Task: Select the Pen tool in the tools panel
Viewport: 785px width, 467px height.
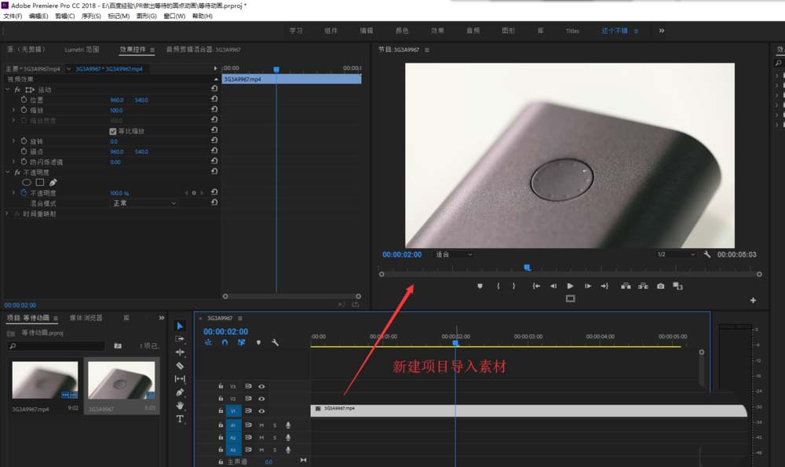Action: (180, 392)
